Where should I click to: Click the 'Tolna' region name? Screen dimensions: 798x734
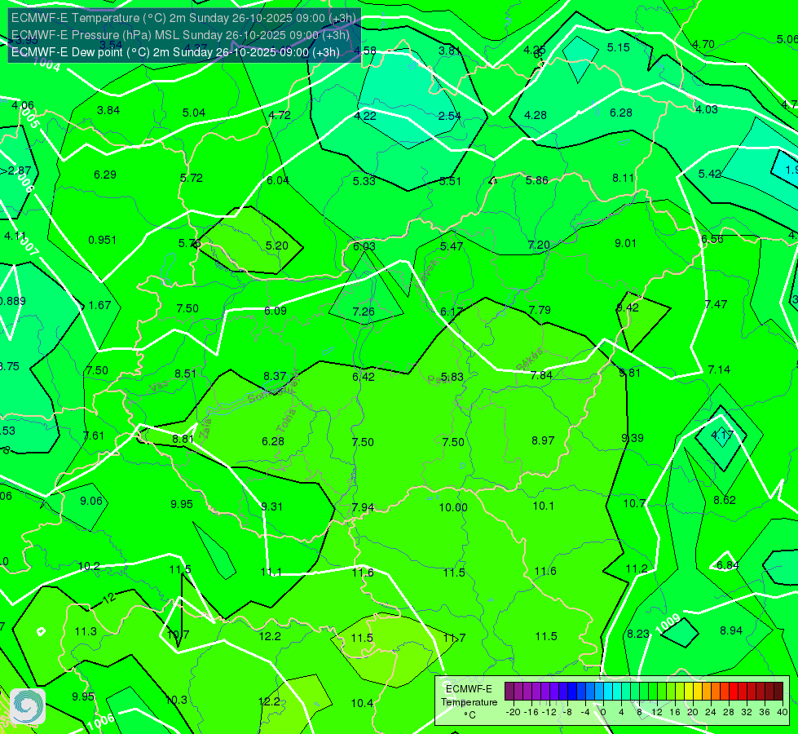(286, 421)
